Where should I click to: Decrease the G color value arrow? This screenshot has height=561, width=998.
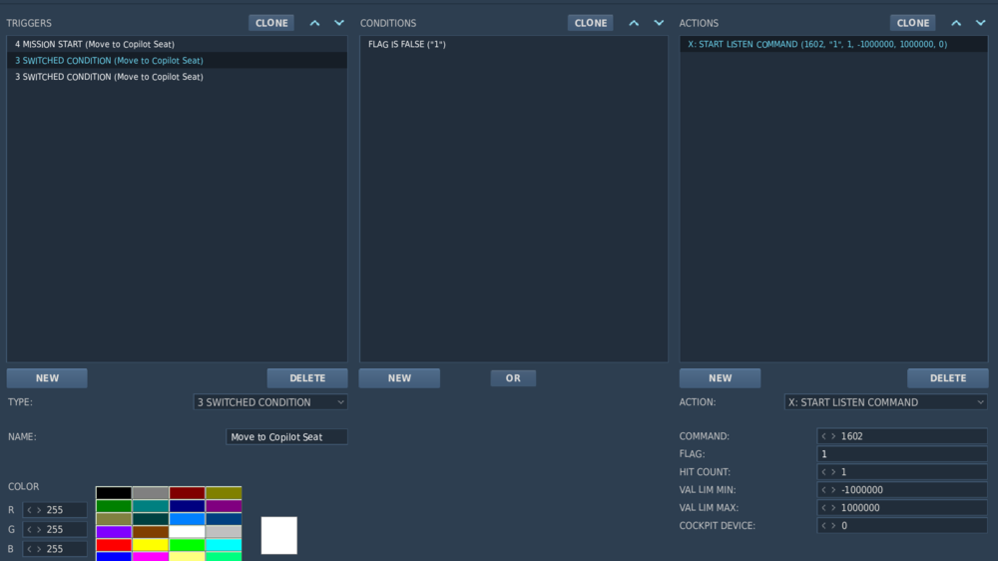29,529
